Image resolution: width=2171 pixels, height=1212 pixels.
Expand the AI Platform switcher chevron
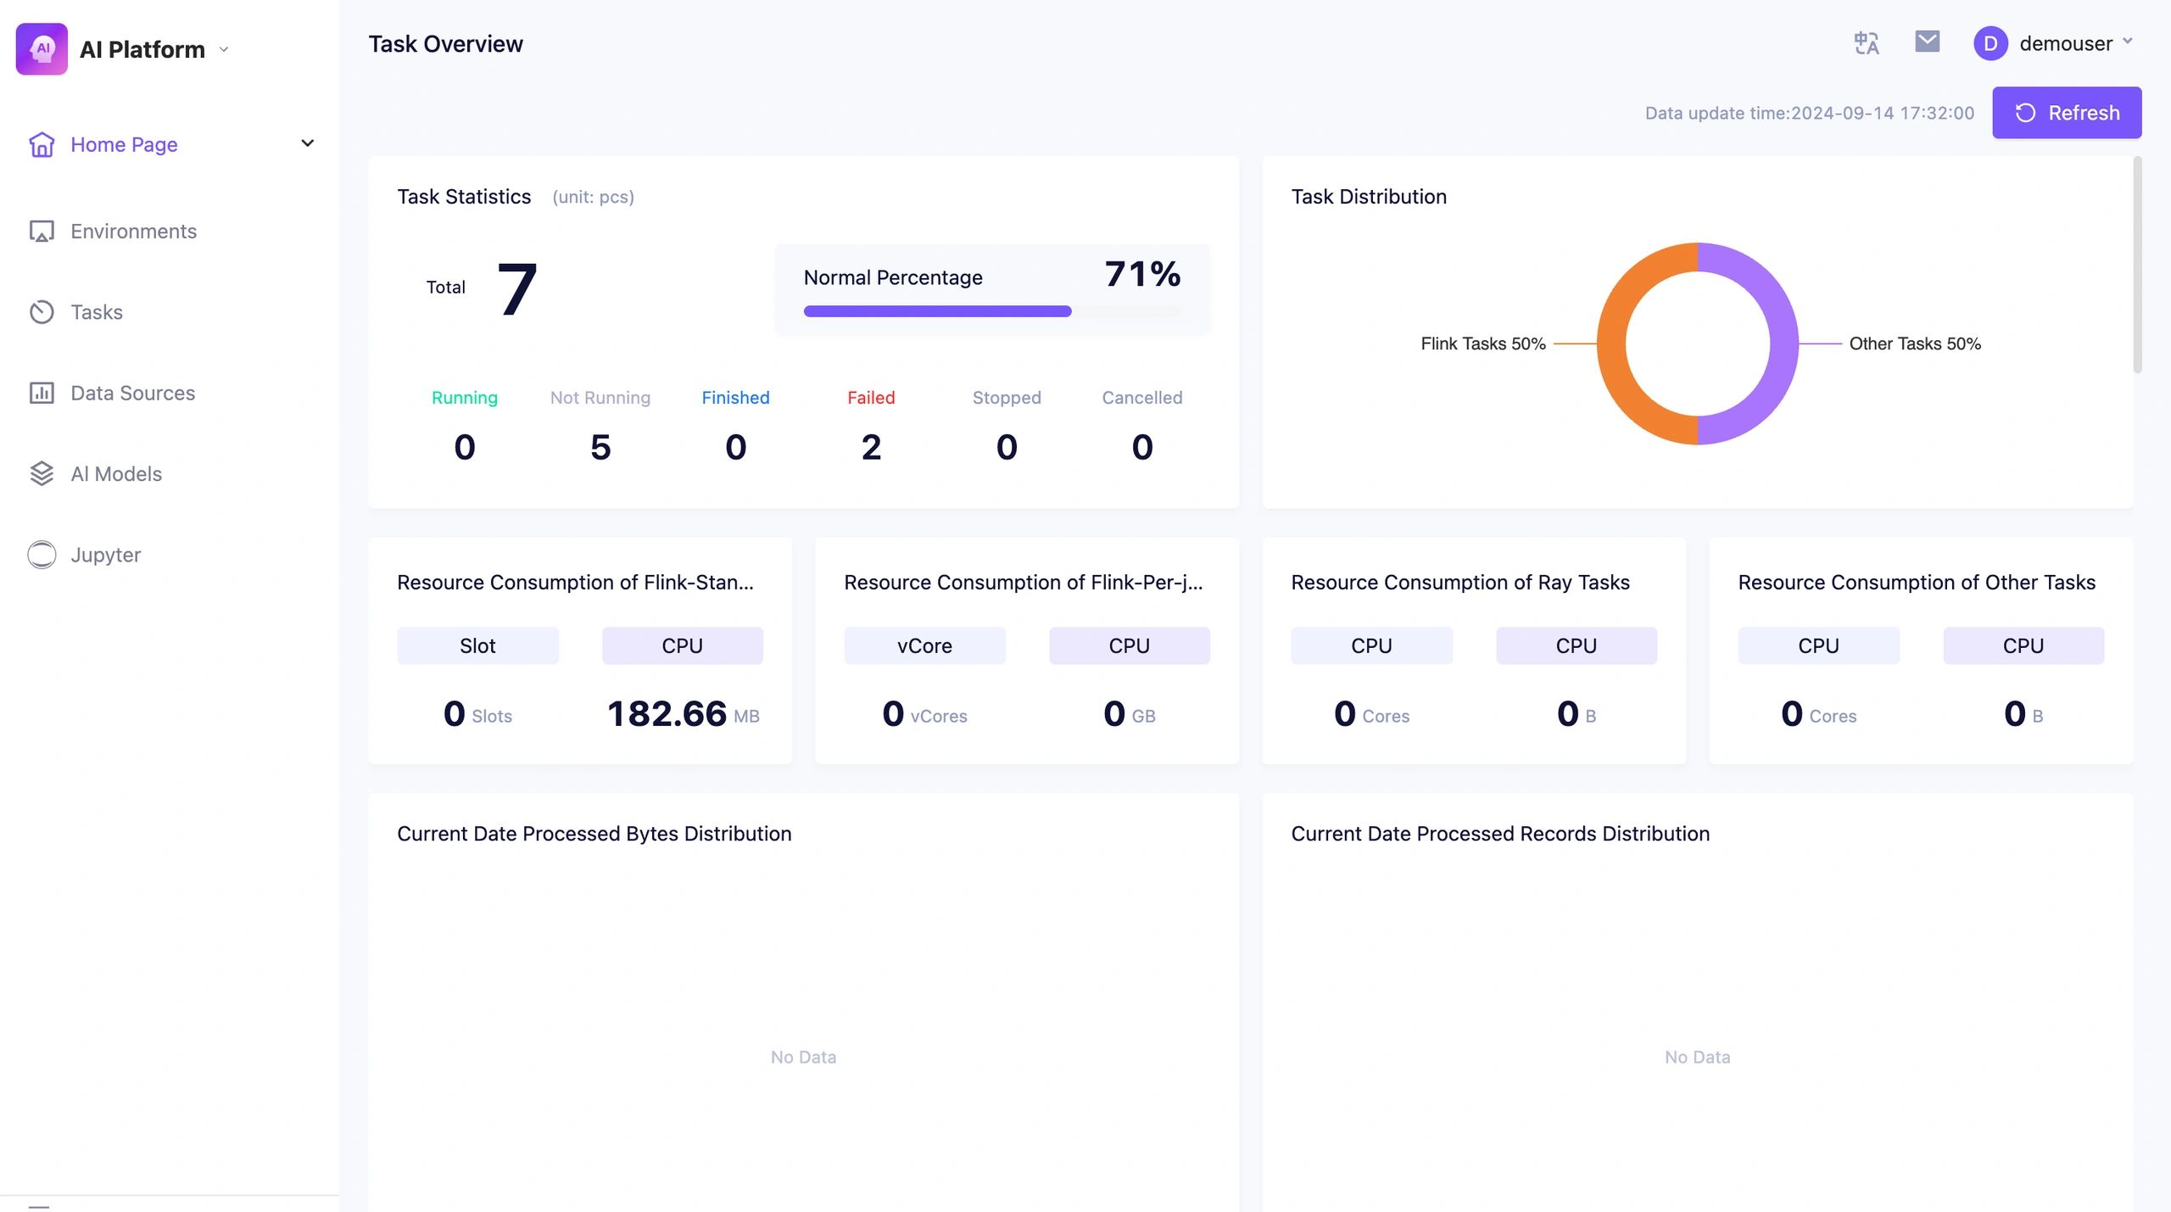coord(224,49)
